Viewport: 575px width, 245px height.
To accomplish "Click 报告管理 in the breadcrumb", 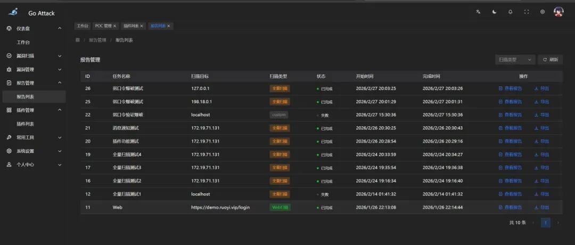I will click(97, 40).
